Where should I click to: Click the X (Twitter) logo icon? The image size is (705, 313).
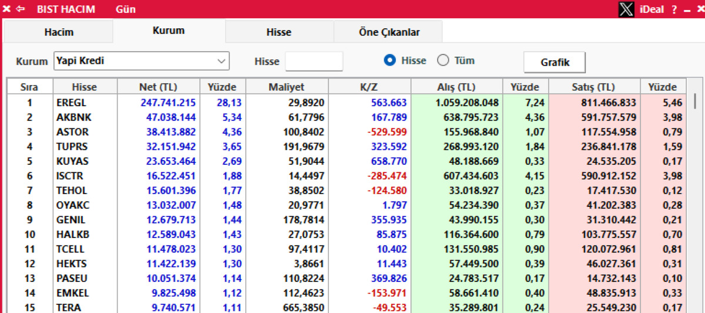tap(627, 9)
